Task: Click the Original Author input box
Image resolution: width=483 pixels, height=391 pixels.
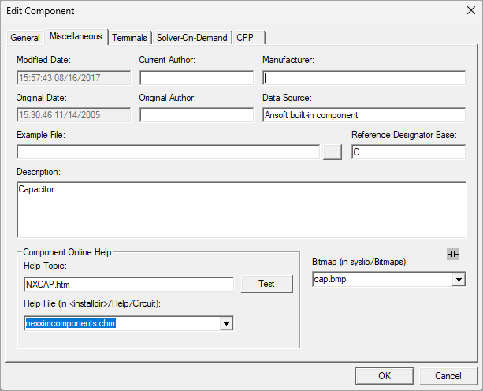Action: coord(196,115)
